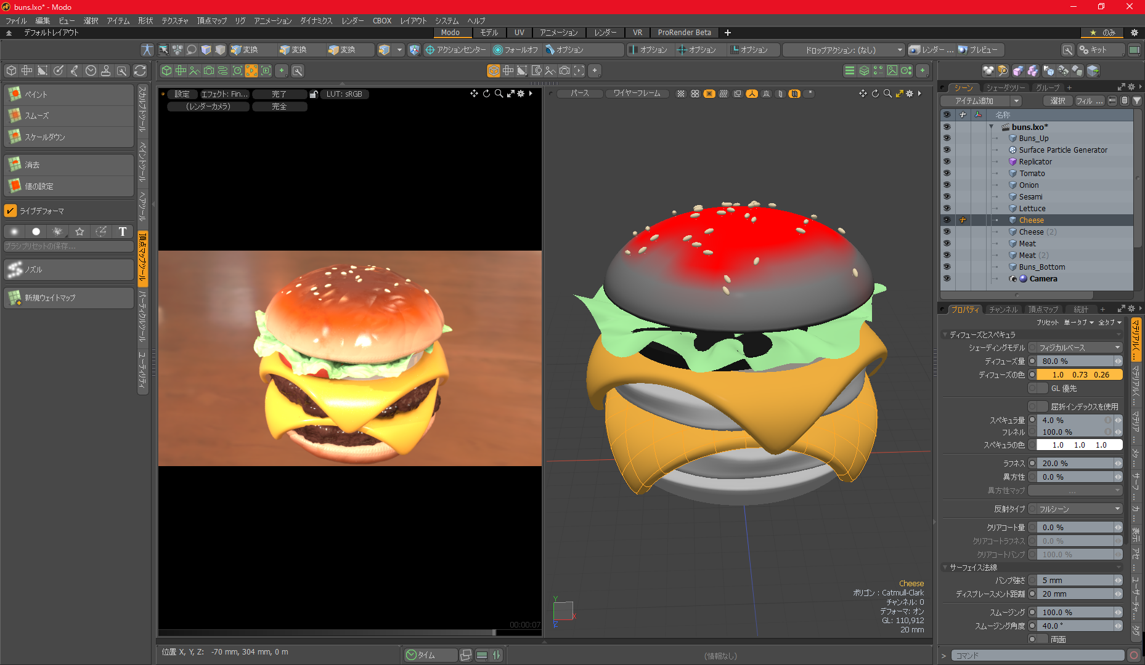The height and width of the screenshot is (665, 1145).
Task: Open layout settings gear at top right
Action: 1135,33
